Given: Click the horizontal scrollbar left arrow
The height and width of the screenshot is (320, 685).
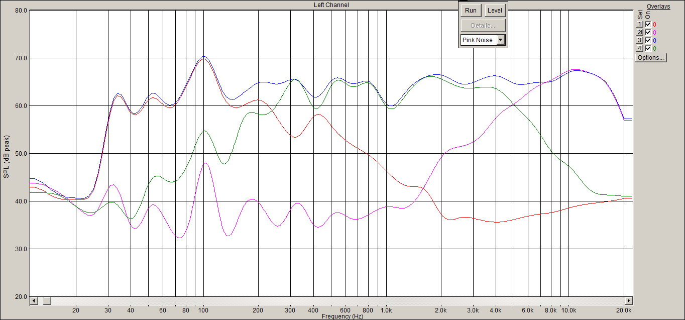Looking at the screenshot, I should click(x=34, y=301).
